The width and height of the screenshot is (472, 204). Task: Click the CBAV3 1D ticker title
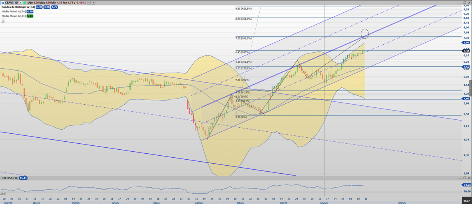[x=11, y=2]
